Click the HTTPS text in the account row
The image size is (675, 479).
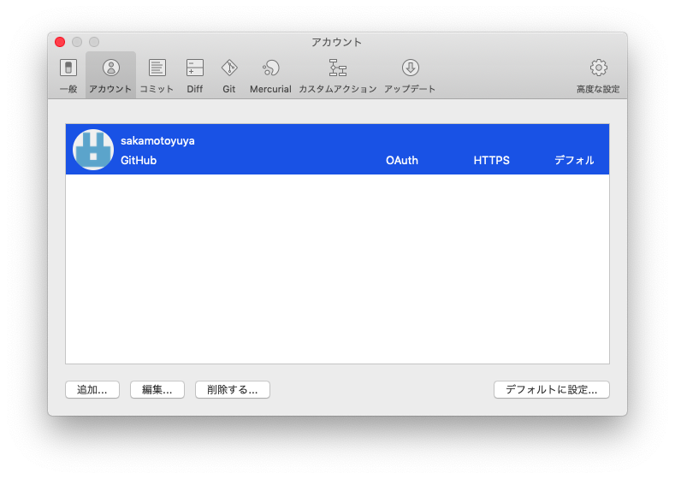pos(492,161)
